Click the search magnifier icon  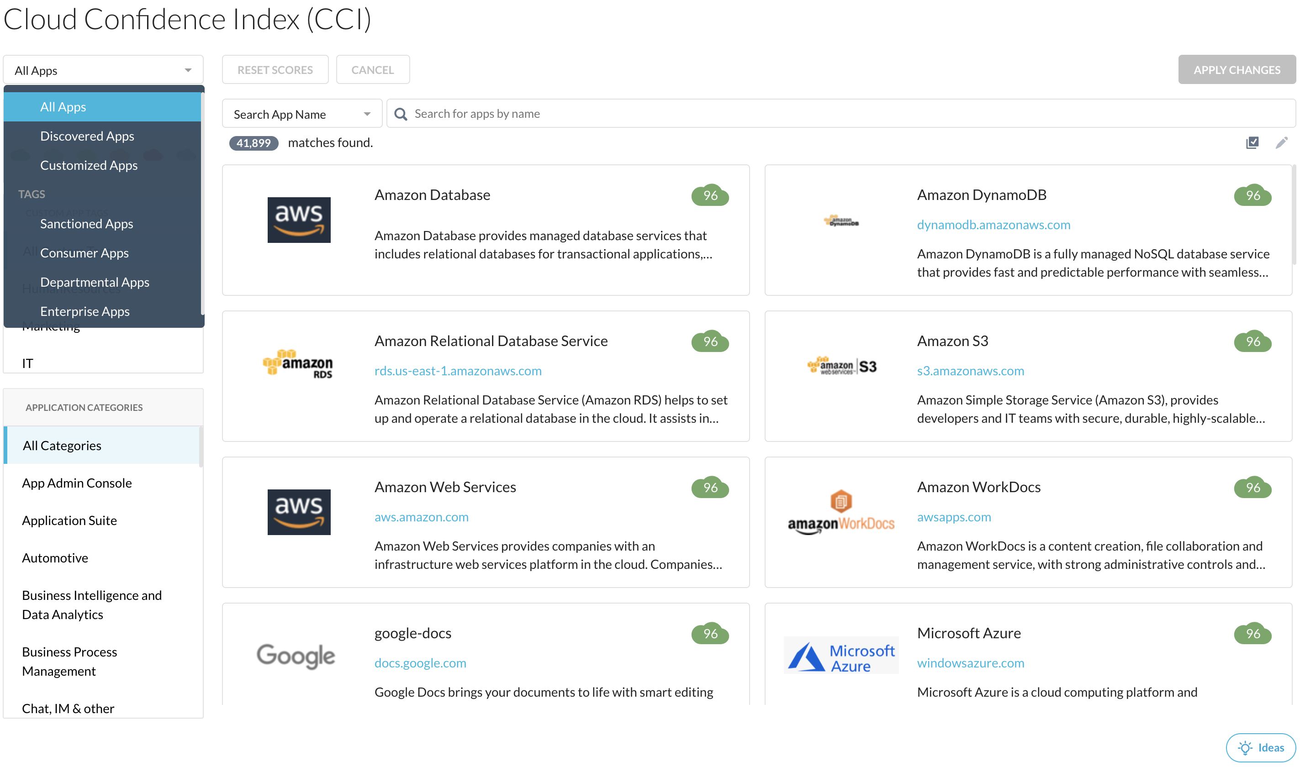[400, 114]
